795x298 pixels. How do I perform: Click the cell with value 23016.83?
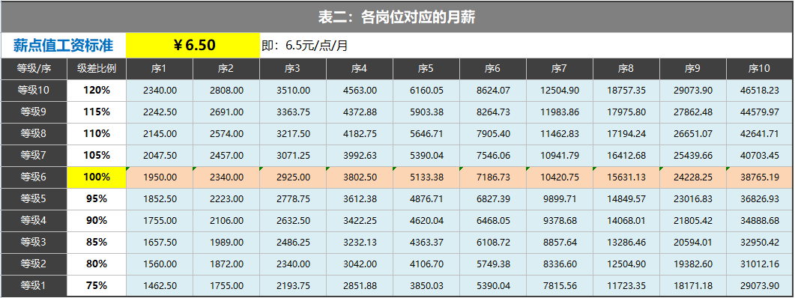click(x=693, y=199)
